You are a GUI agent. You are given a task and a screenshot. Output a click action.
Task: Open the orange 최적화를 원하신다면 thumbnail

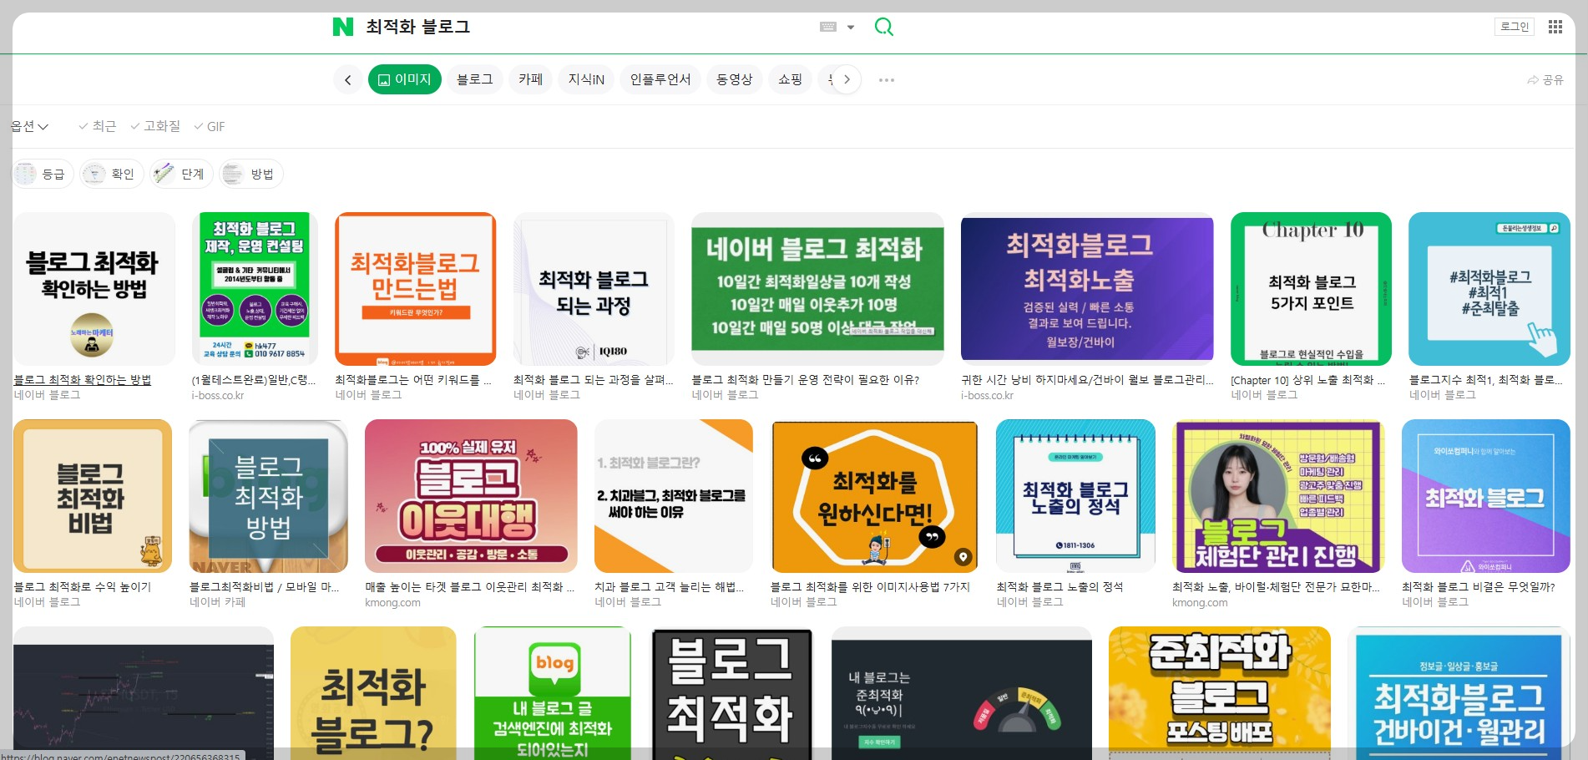874,496
